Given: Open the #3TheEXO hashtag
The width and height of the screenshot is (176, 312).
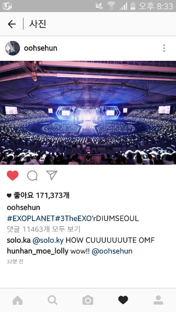Looking at the screenshot, I should tap(73, 218).
